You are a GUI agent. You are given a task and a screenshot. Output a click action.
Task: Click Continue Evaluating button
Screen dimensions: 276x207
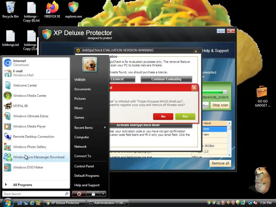pos(166,79)
